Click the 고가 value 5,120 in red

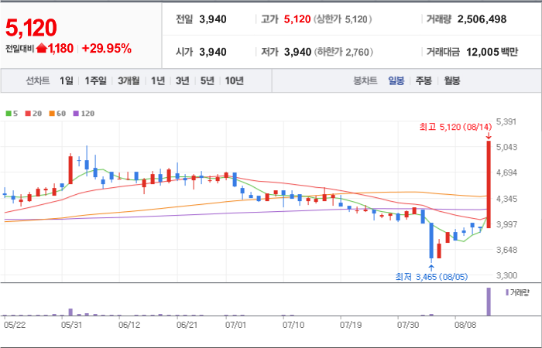(297, 19)
